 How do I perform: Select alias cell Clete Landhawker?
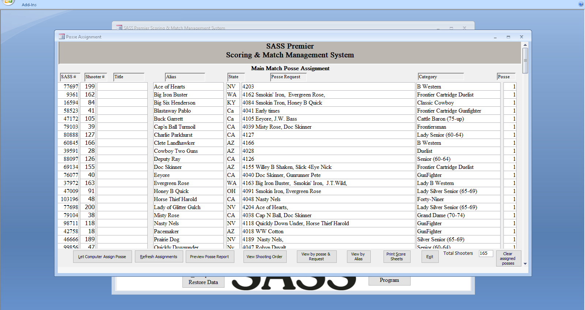click(x=188, y=143)
